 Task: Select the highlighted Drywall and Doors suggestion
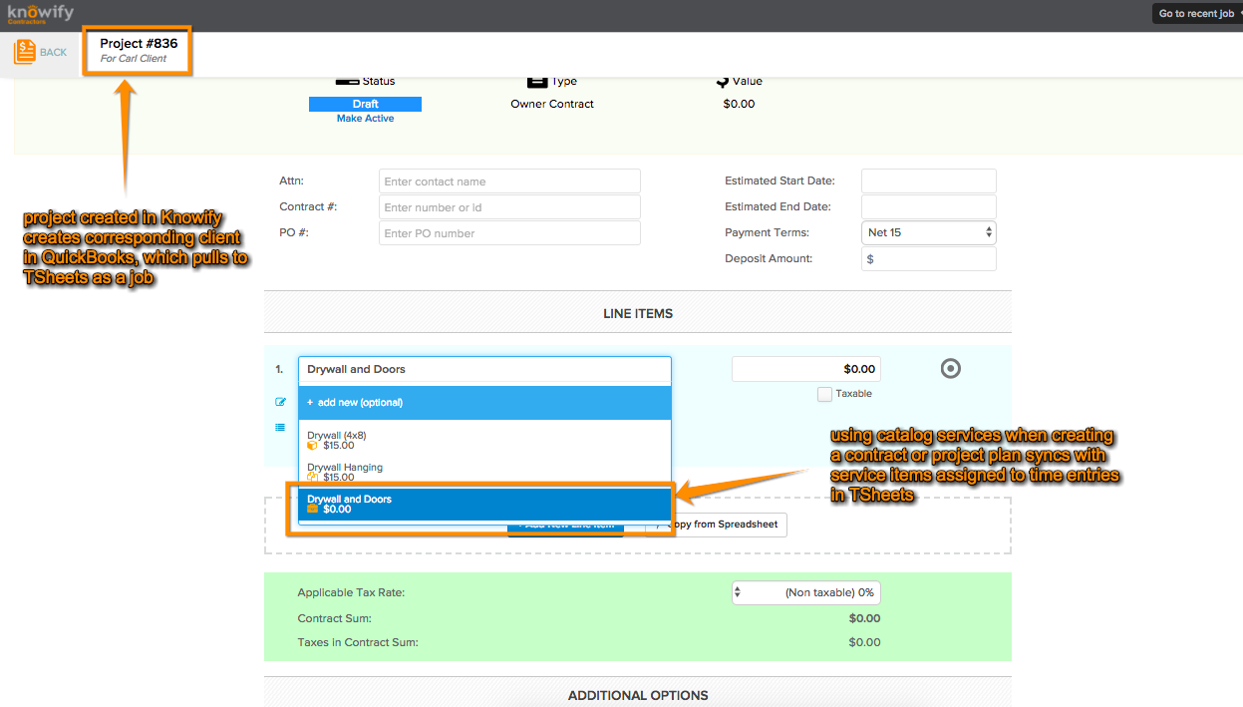(484, 504)
